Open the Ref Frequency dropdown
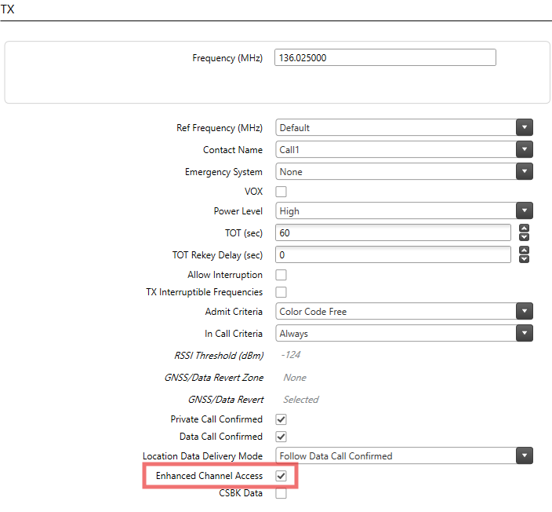 click(x=525, y=128)
